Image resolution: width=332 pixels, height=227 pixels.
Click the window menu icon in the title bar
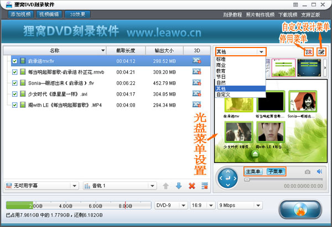tap(295, 4)
